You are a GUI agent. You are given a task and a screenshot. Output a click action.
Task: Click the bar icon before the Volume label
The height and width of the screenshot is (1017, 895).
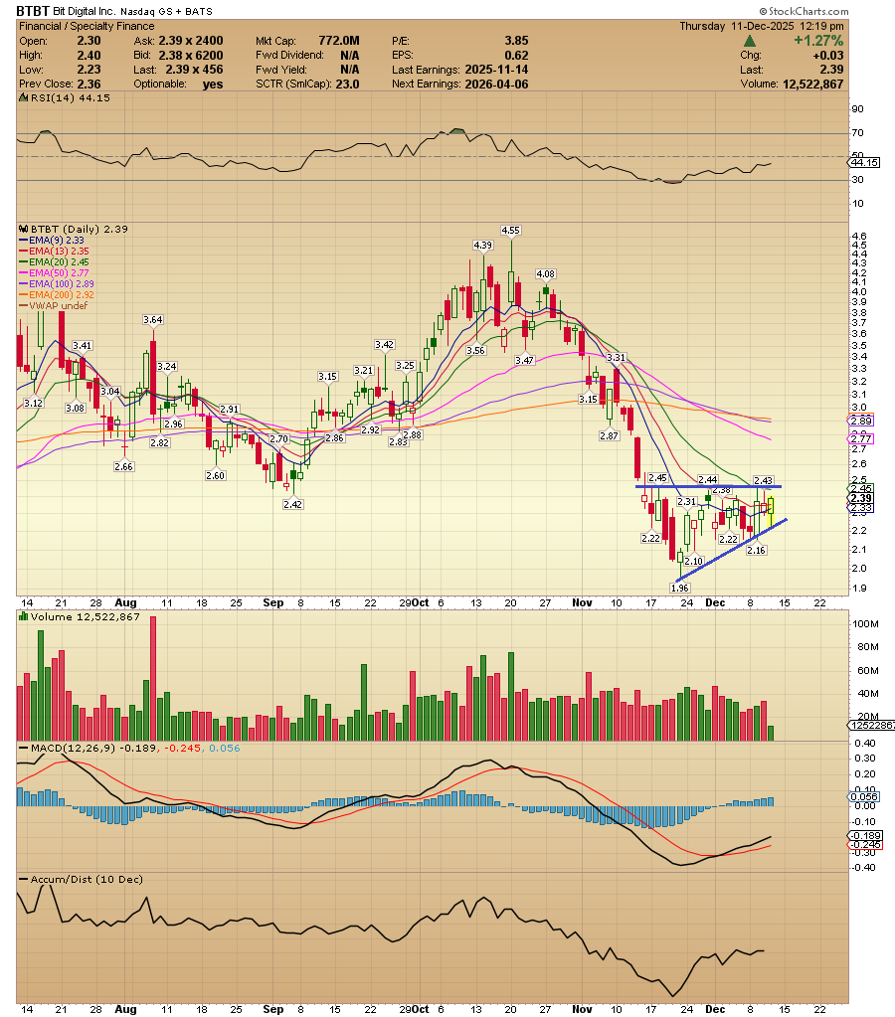[x=23, y=616]
